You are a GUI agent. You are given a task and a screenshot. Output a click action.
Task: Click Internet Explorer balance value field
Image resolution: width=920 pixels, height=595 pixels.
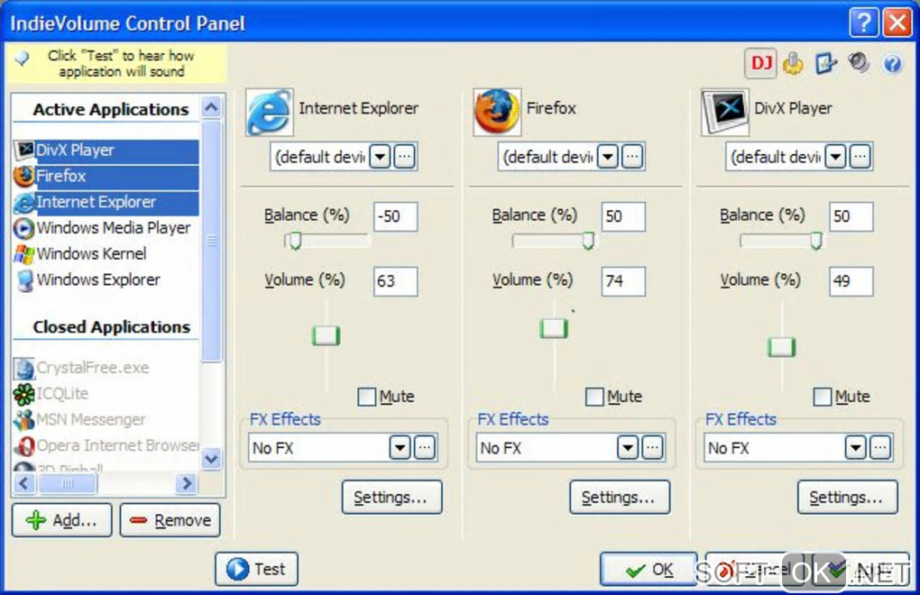click(x=395, y=216)
